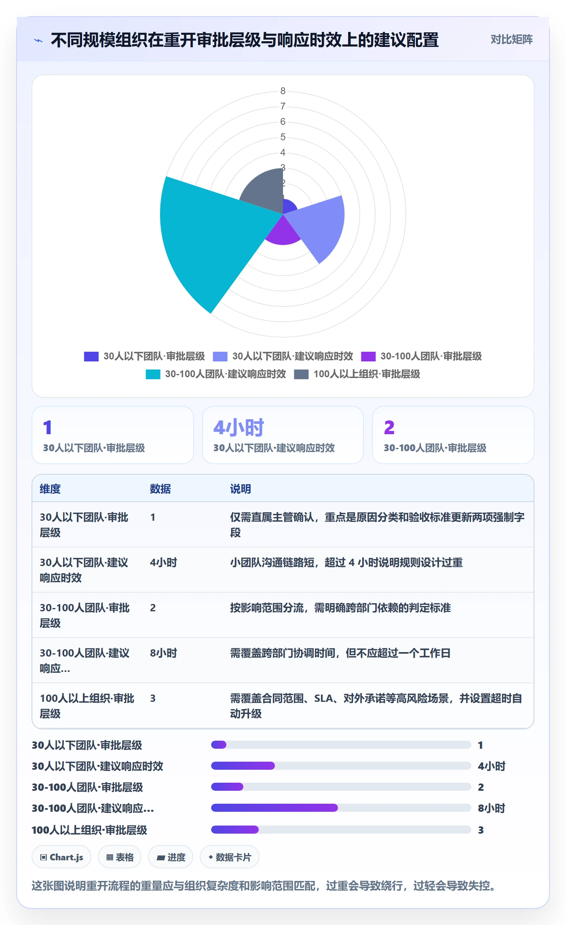This screenshot has width=566, height=925.
Task: Click the 维度 column header
Action: point(50,489)
